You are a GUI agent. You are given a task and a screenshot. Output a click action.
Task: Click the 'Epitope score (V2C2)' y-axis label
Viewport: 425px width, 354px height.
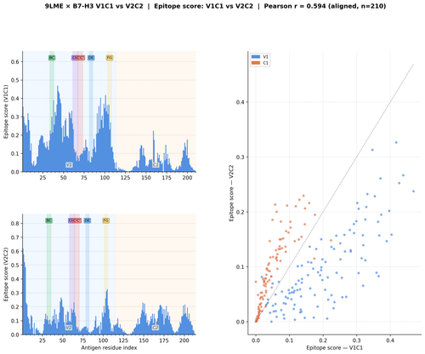(6, 275)
